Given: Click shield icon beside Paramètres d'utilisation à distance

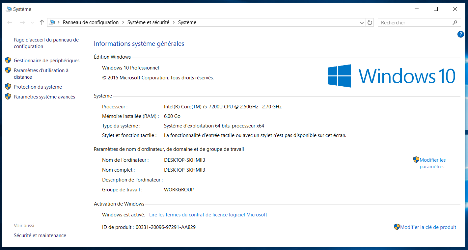Looking at the screenshot, I should click(x=8, y=70).
